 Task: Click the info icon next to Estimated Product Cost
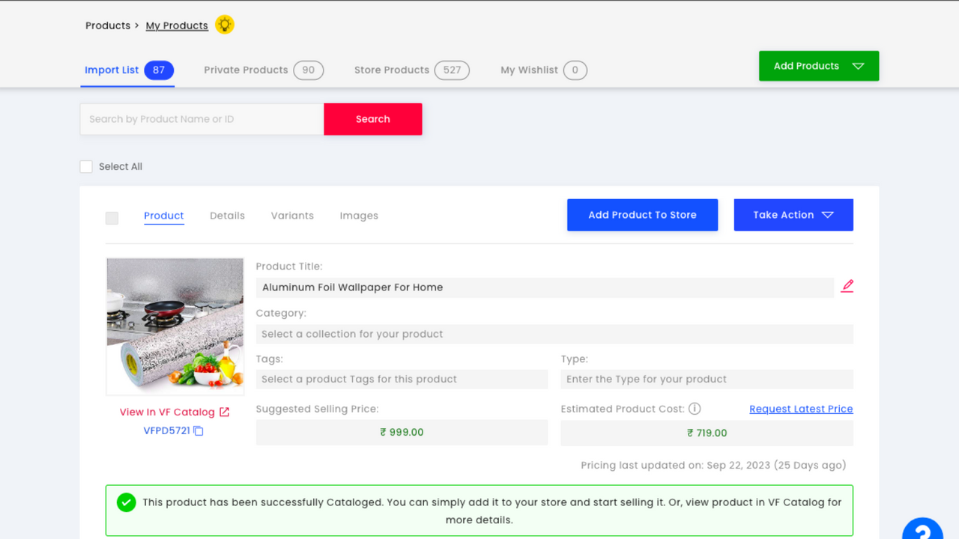(693, 408)
